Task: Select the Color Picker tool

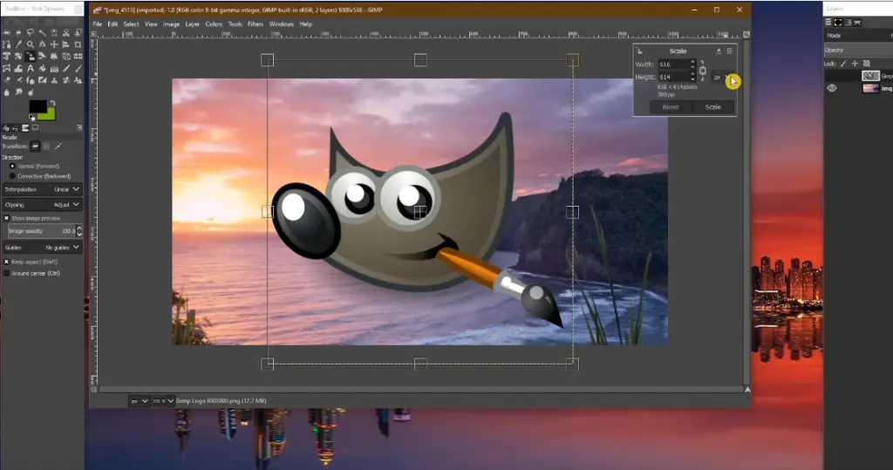Action: (18, 44)
